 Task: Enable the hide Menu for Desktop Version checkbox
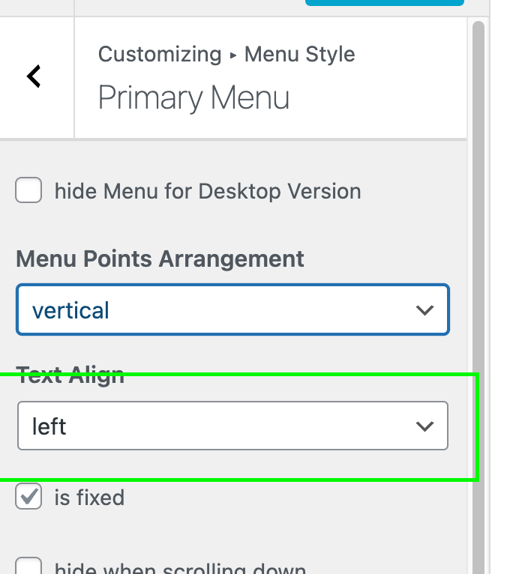point(28,191)
